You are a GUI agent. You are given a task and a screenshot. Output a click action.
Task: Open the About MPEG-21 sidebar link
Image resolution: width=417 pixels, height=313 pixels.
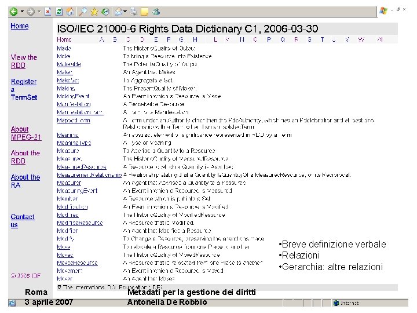click(x=26, y=133)
